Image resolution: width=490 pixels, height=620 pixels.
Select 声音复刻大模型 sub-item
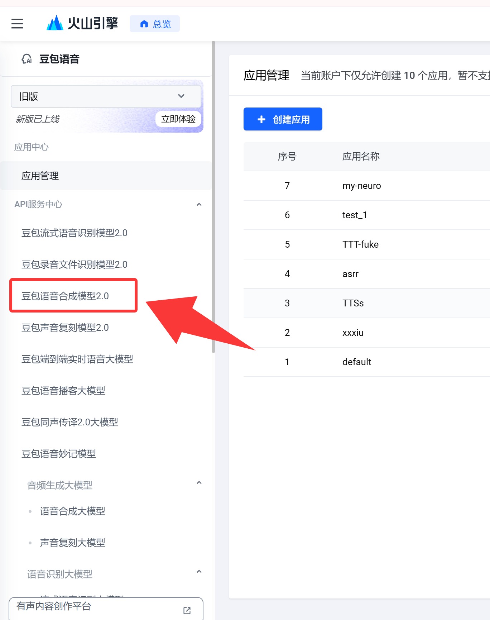point(73,543)
